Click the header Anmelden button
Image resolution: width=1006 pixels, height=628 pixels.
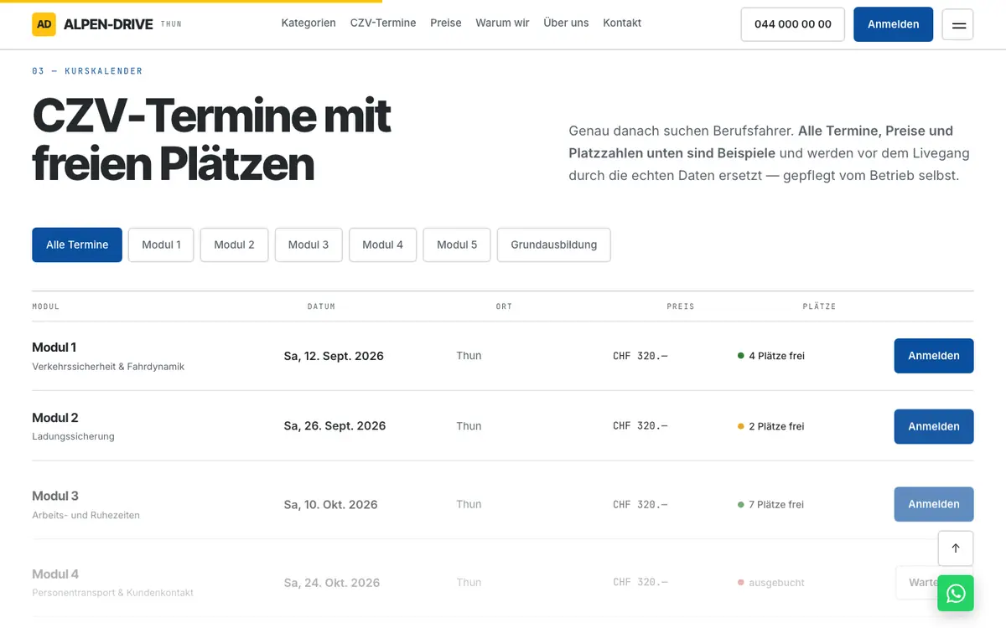coord(894,24)
